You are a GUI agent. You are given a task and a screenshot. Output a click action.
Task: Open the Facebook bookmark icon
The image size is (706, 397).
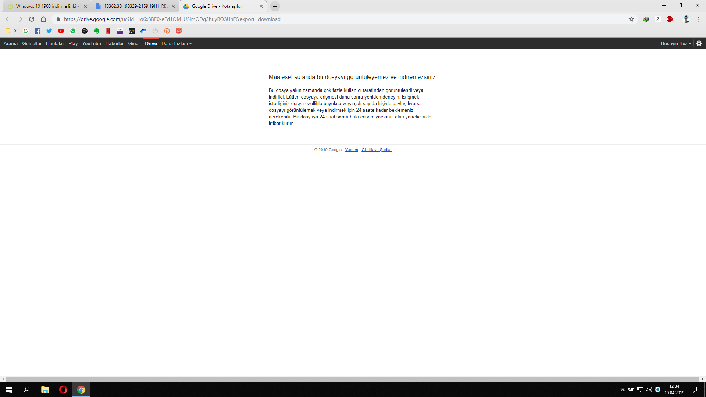coord(38,31)
